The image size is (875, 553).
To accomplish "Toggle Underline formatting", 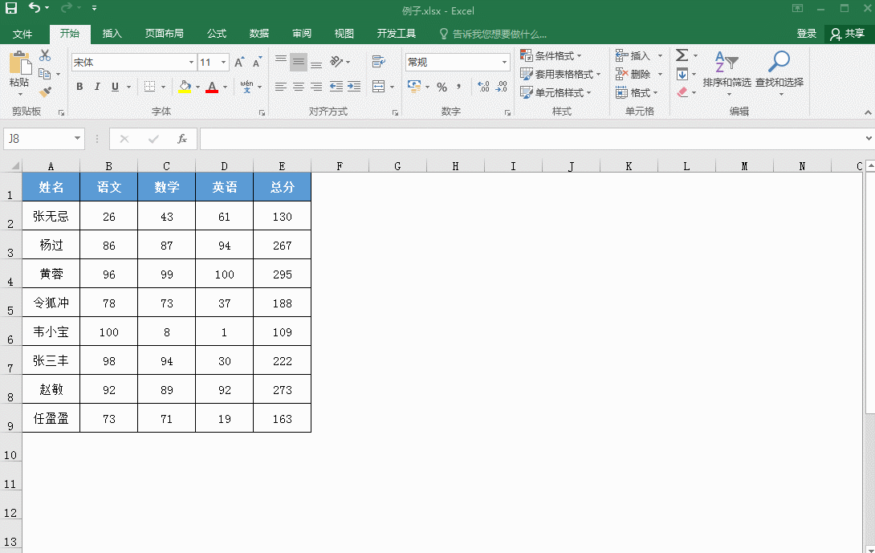I will [115, 87].
